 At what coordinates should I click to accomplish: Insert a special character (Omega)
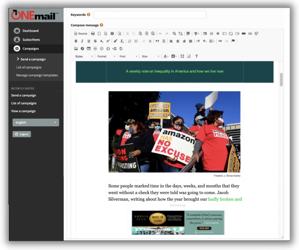click(x=108, y=48)
